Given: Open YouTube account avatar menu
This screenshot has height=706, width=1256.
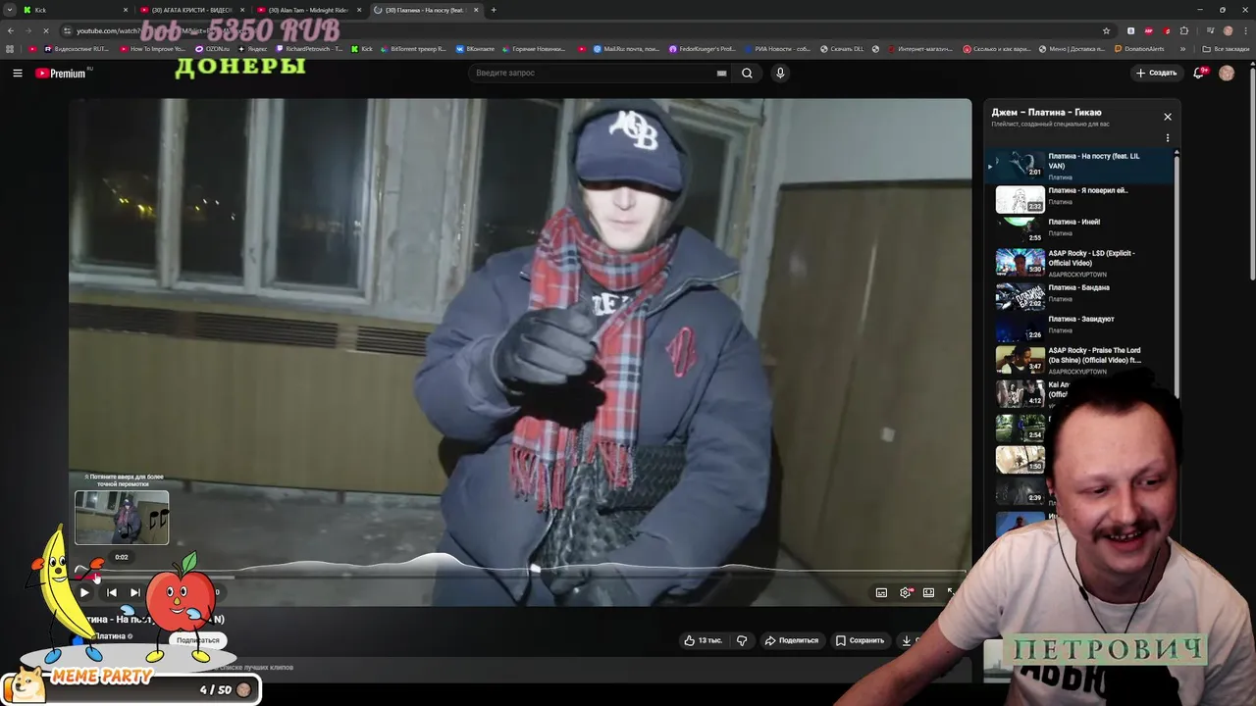Looking at the screenshot, I should 1227,73.
